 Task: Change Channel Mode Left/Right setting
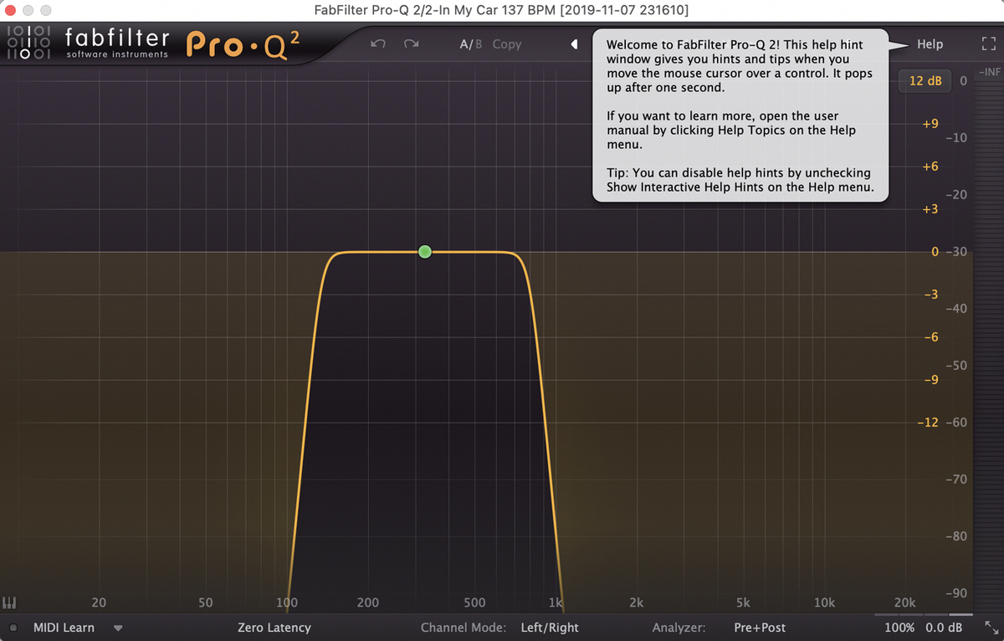pyautogui.click(x=550, y=628)
